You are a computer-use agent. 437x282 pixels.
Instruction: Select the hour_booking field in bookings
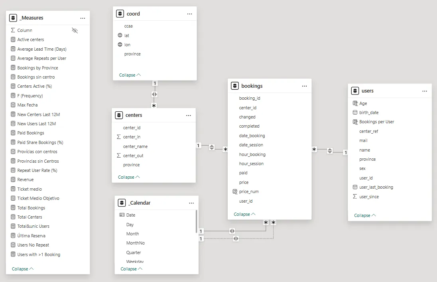tap(252, 154)
